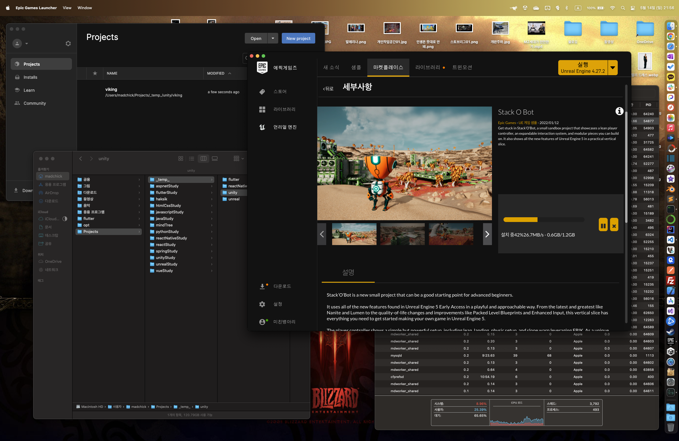The width and height of the screenshot is (679, 441).
Task: Click the info icon beside Stack O Bot
Action: click(x=619, y=111)
